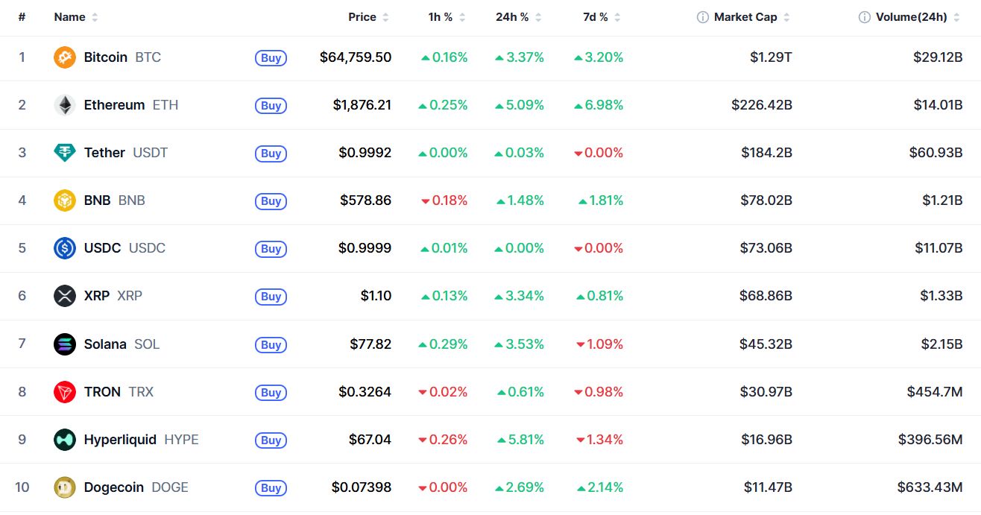Open the Market Cap info tooltip icon
Viewport: 981px width, 515px height.
coord(702,17)
